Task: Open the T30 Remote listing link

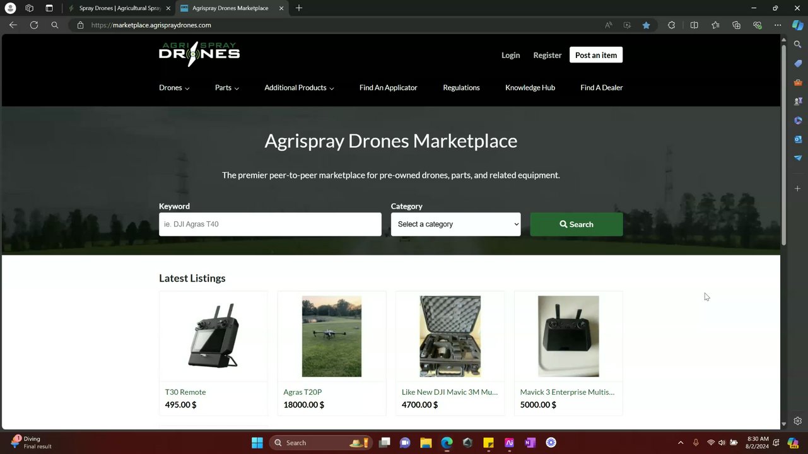Action: [185, 392]
